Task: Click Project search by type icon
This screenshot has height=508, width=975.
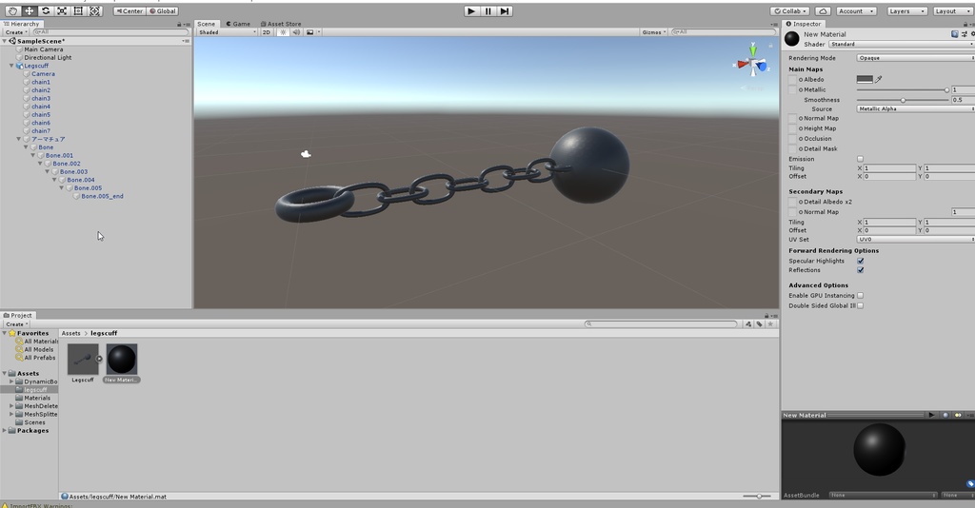Action: (x=748, y=324)
